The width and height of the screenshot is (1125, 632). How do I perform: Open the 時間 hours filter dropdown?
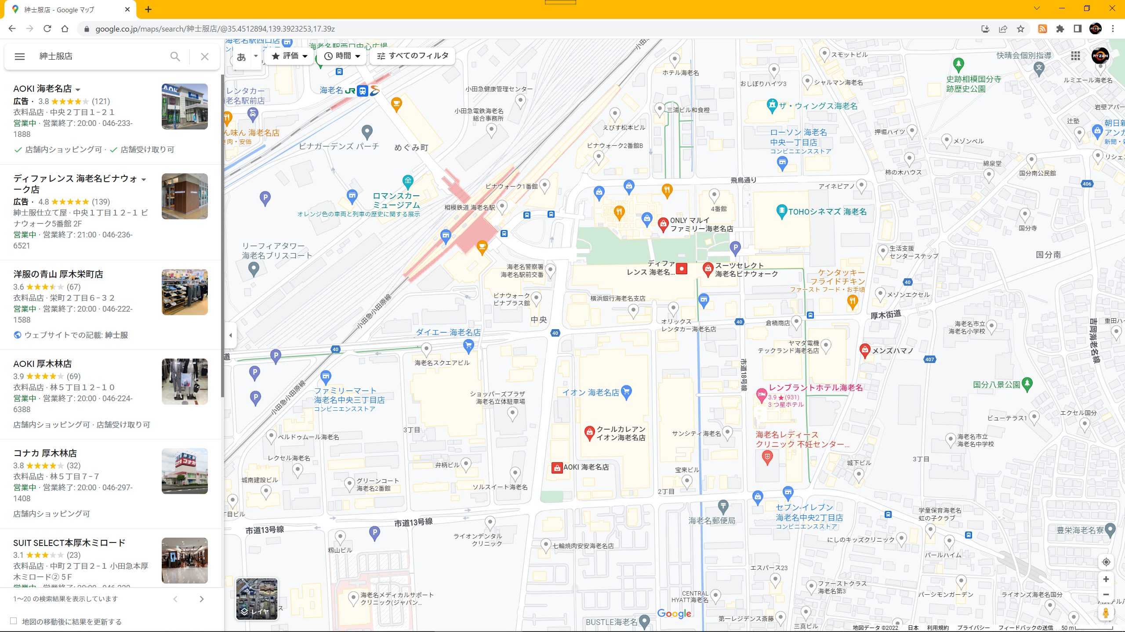342,56
